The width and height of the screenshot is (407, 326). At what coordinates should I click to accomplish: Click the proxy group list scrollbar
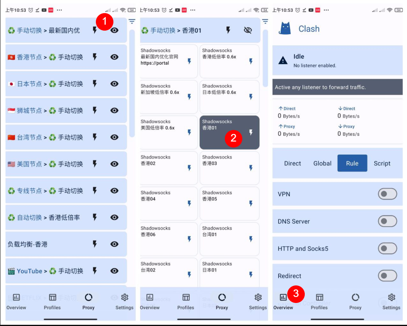(x=132, y=83)
